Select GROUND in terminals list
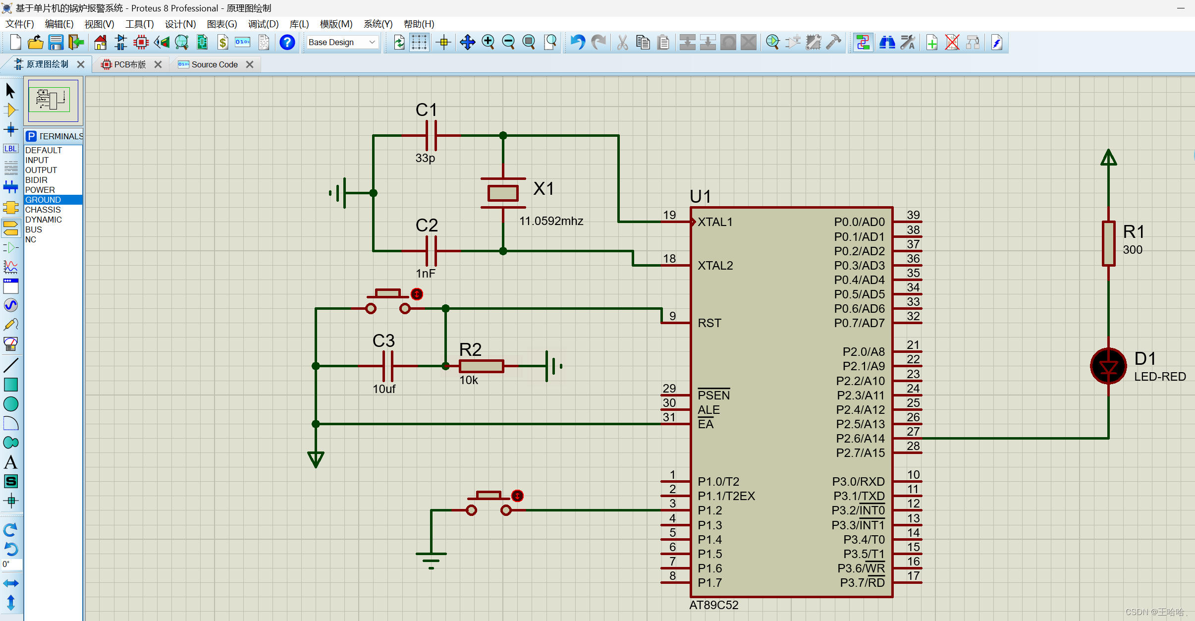1195x621 pixels. 53,200
